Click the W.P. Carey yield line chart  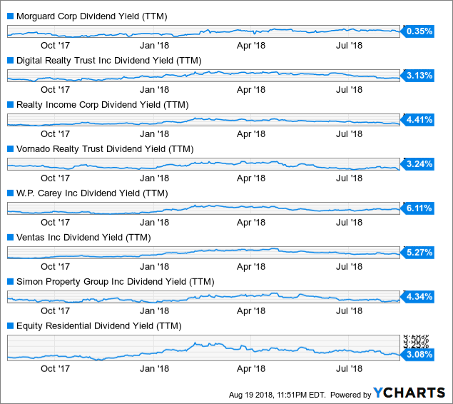click(204, 208)
